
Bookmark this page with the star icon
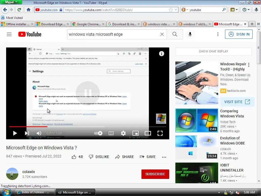(x=171, y=10)
